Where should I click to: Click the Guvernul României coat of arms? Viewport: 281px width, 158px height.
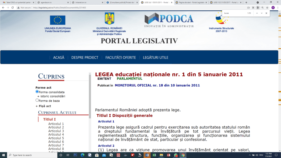[109, 19]
